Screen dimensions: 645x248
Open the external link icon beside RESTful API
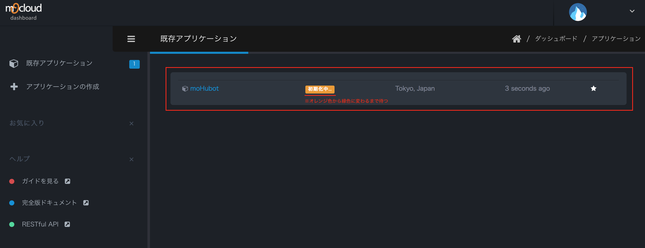[67, 224]
